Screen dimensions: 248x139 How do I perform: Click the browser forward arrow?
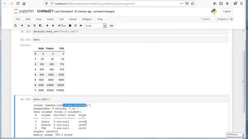pyautogui.click(x=12, y=3)
